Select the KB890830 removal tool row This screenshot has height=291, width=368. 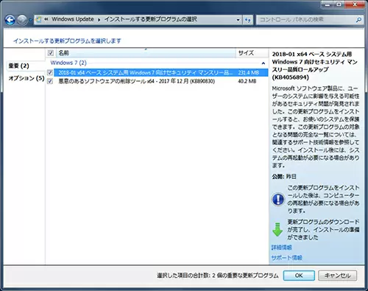(158, 81)
